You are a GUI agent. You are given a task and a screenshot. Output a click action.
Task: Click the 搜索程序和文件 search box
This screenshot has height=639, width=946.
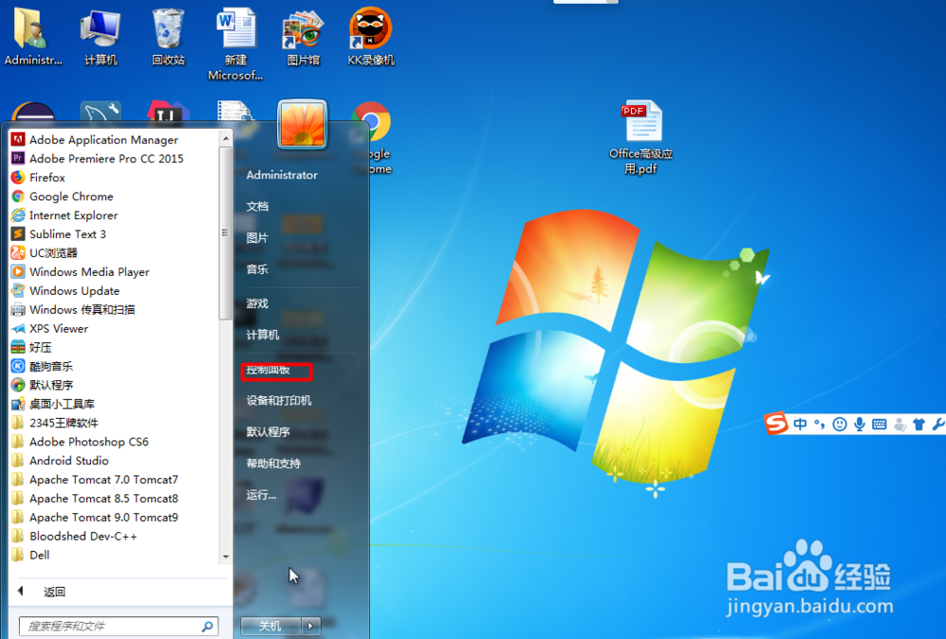(119, 626)
